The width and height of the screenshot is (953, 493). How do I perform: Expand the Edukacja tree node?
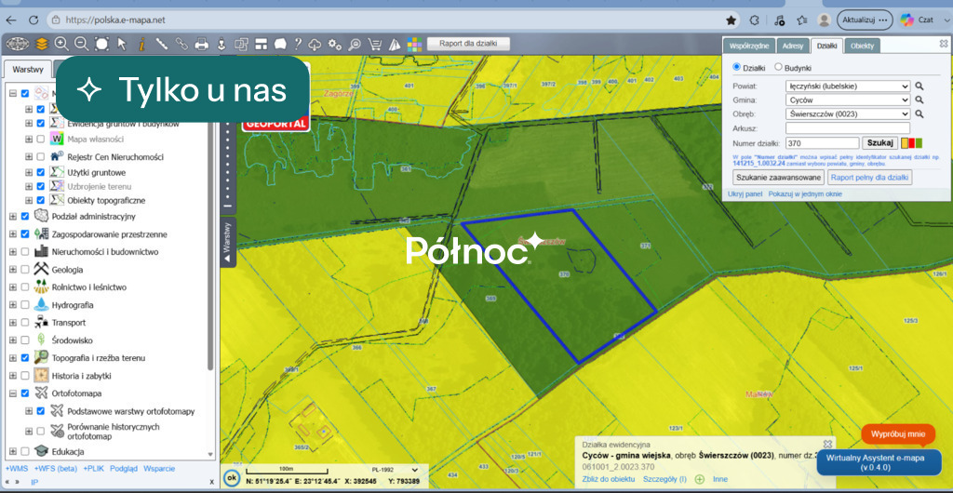point(13,452)
